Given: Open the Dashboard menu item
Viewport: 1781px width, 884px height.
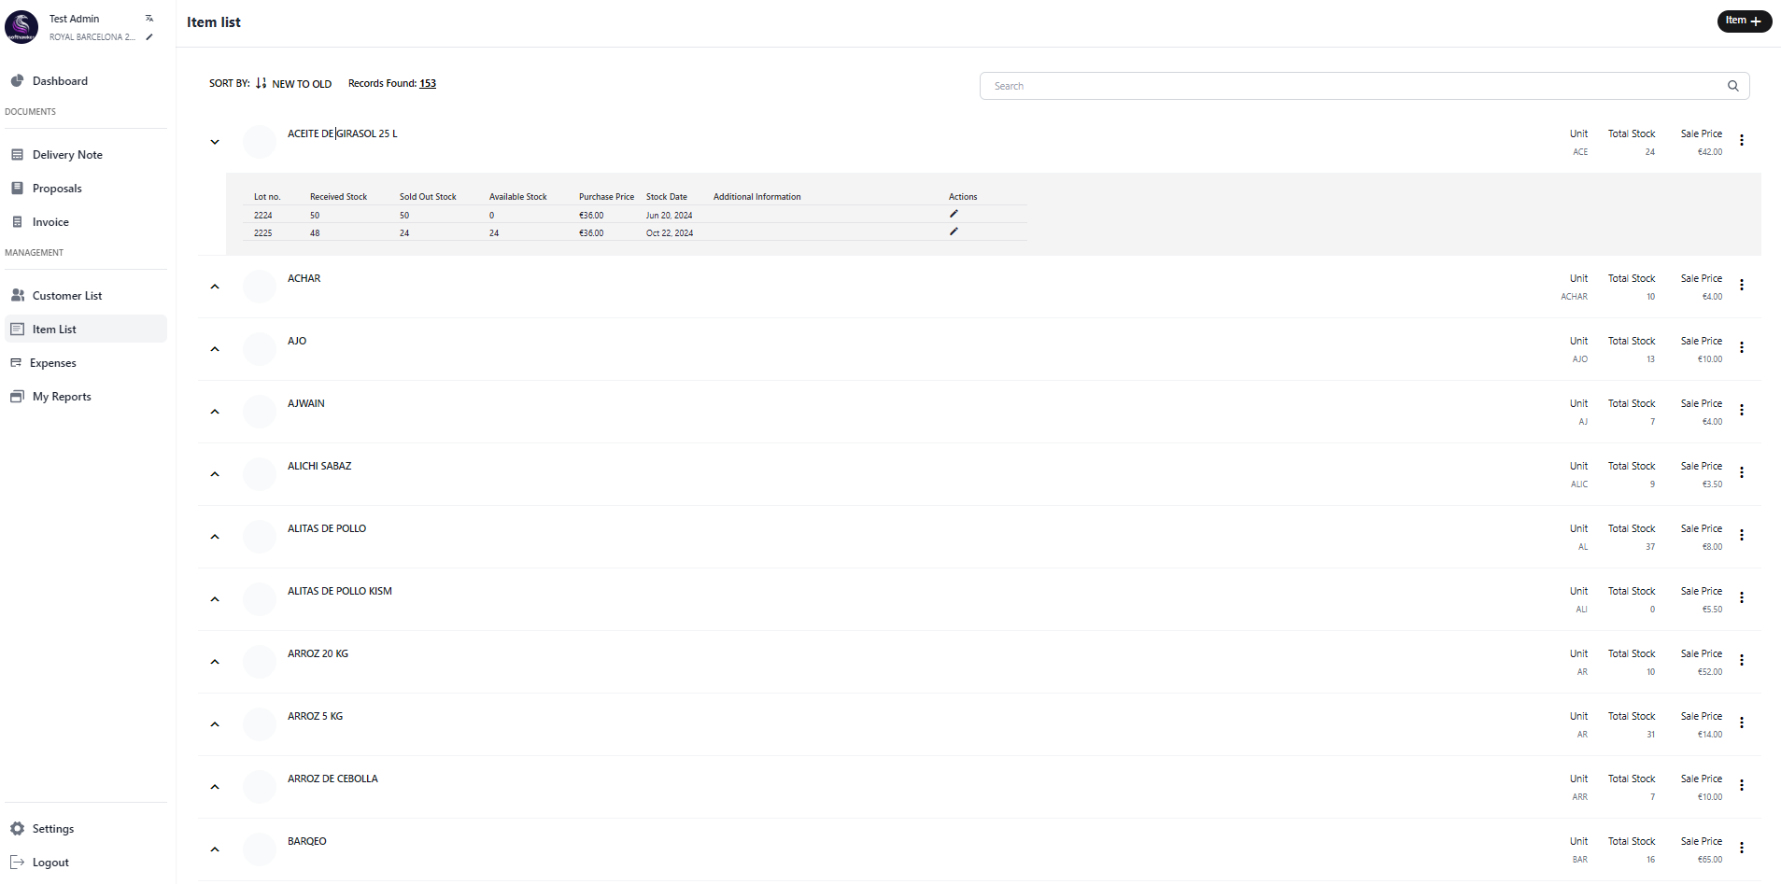Looking at the screenshot, I should pyautogui.click(x=60, y=81).
